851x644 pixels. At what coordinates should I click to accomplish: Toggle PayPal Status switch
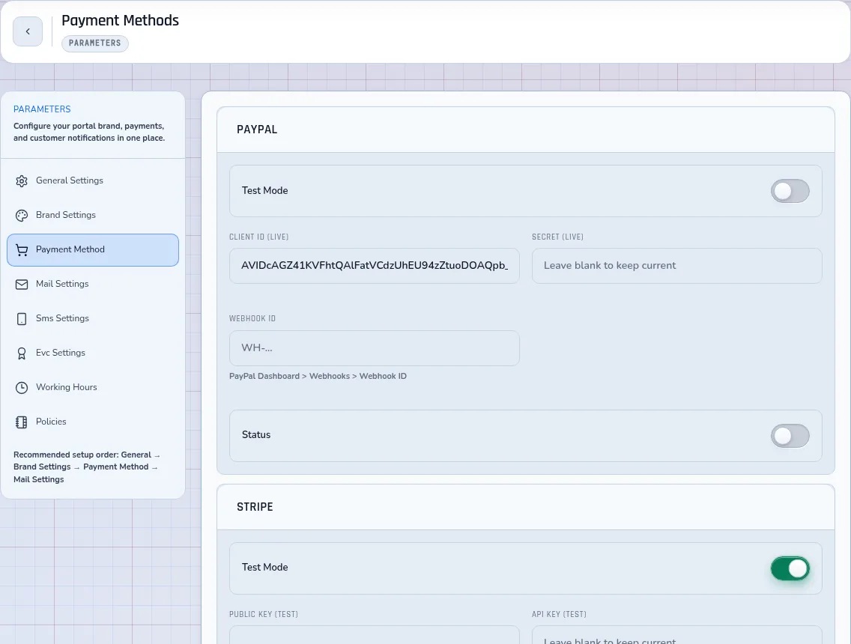pyautogui.click(x=790, y=436)
